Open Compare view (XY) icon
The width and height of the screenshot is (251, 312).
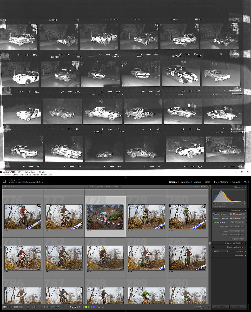click(x=16, y=307)
